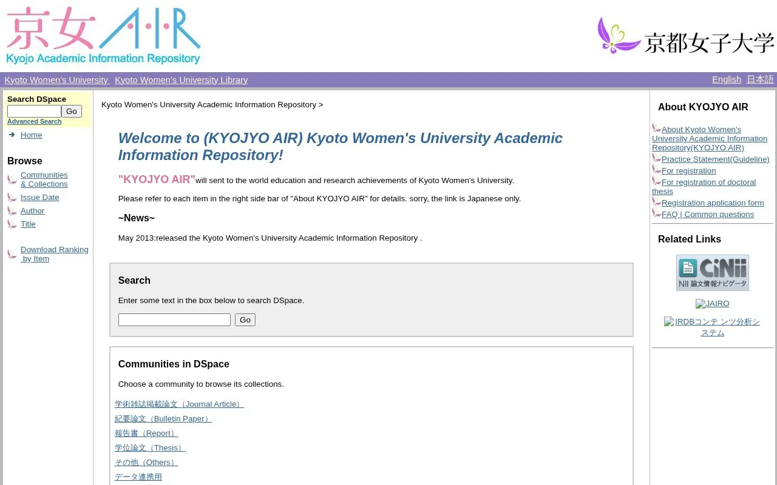This screenshot has width=777, height=485.
Task: Open Advanced Search
Action: pyautogui.click(x=34, y=122)
